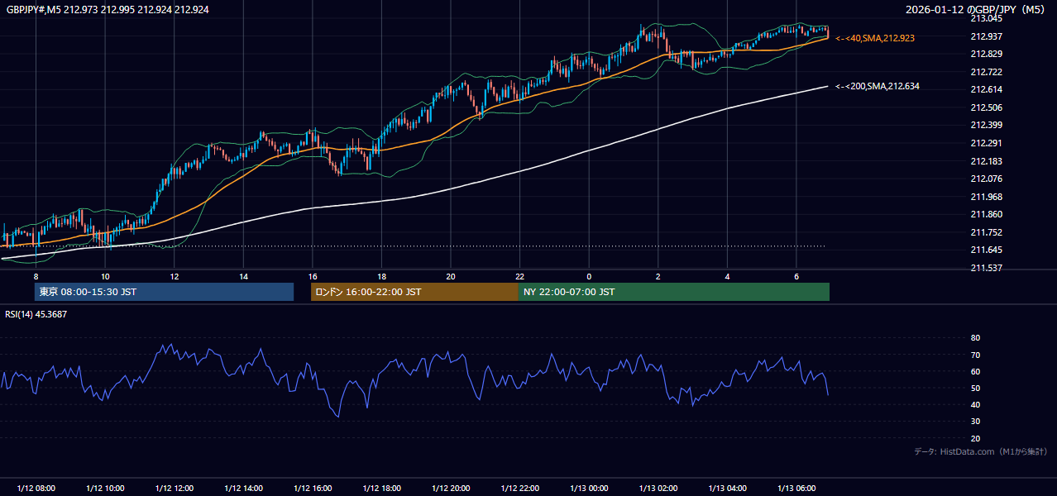Click hour label 14 under price chart
The height and width of the screenshot is (496, 1057).
click(243, 276)
